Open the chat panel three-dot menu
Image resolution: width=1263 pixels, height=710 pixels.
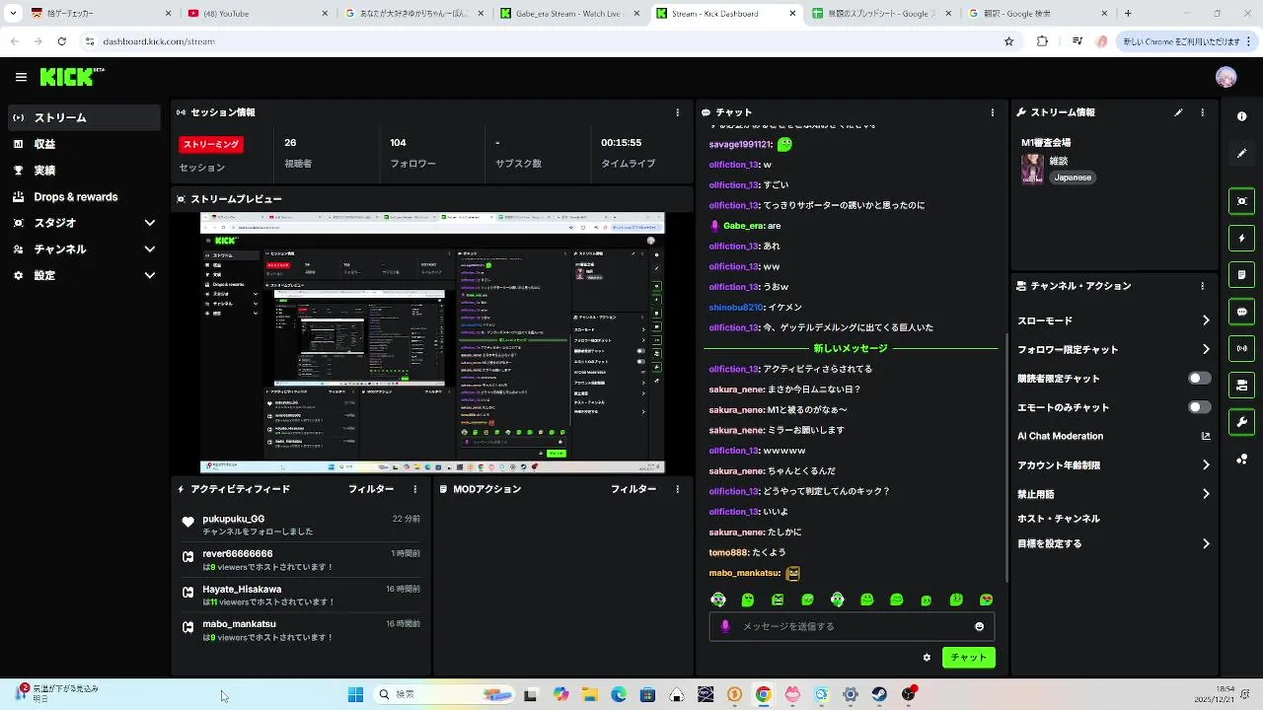(x=992, y=112)
